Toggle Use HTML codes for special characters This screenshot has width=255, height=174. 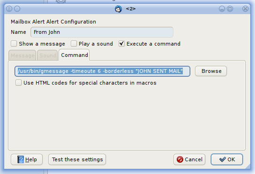19,83
